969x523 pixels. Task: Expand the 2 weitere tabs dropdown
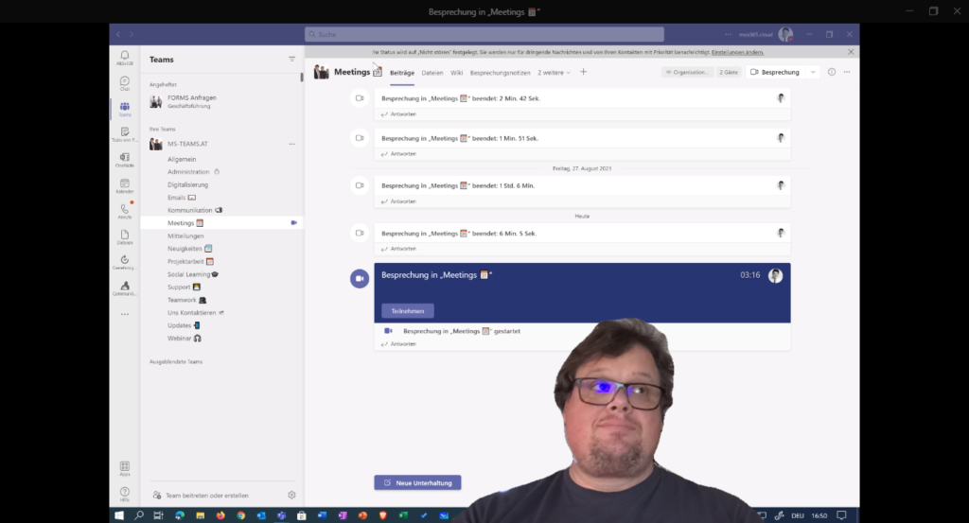pos(554,73)
